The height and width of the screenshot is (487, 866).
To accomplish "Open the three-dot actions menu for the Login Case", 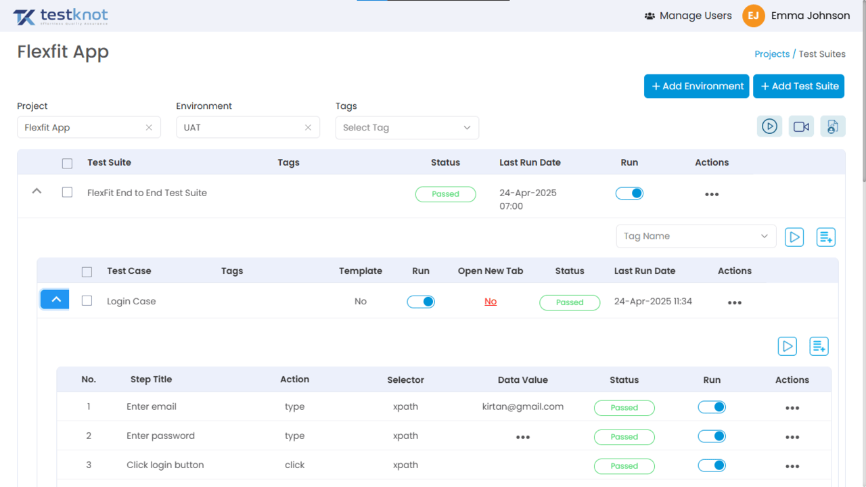I will [x=735, y=303].
